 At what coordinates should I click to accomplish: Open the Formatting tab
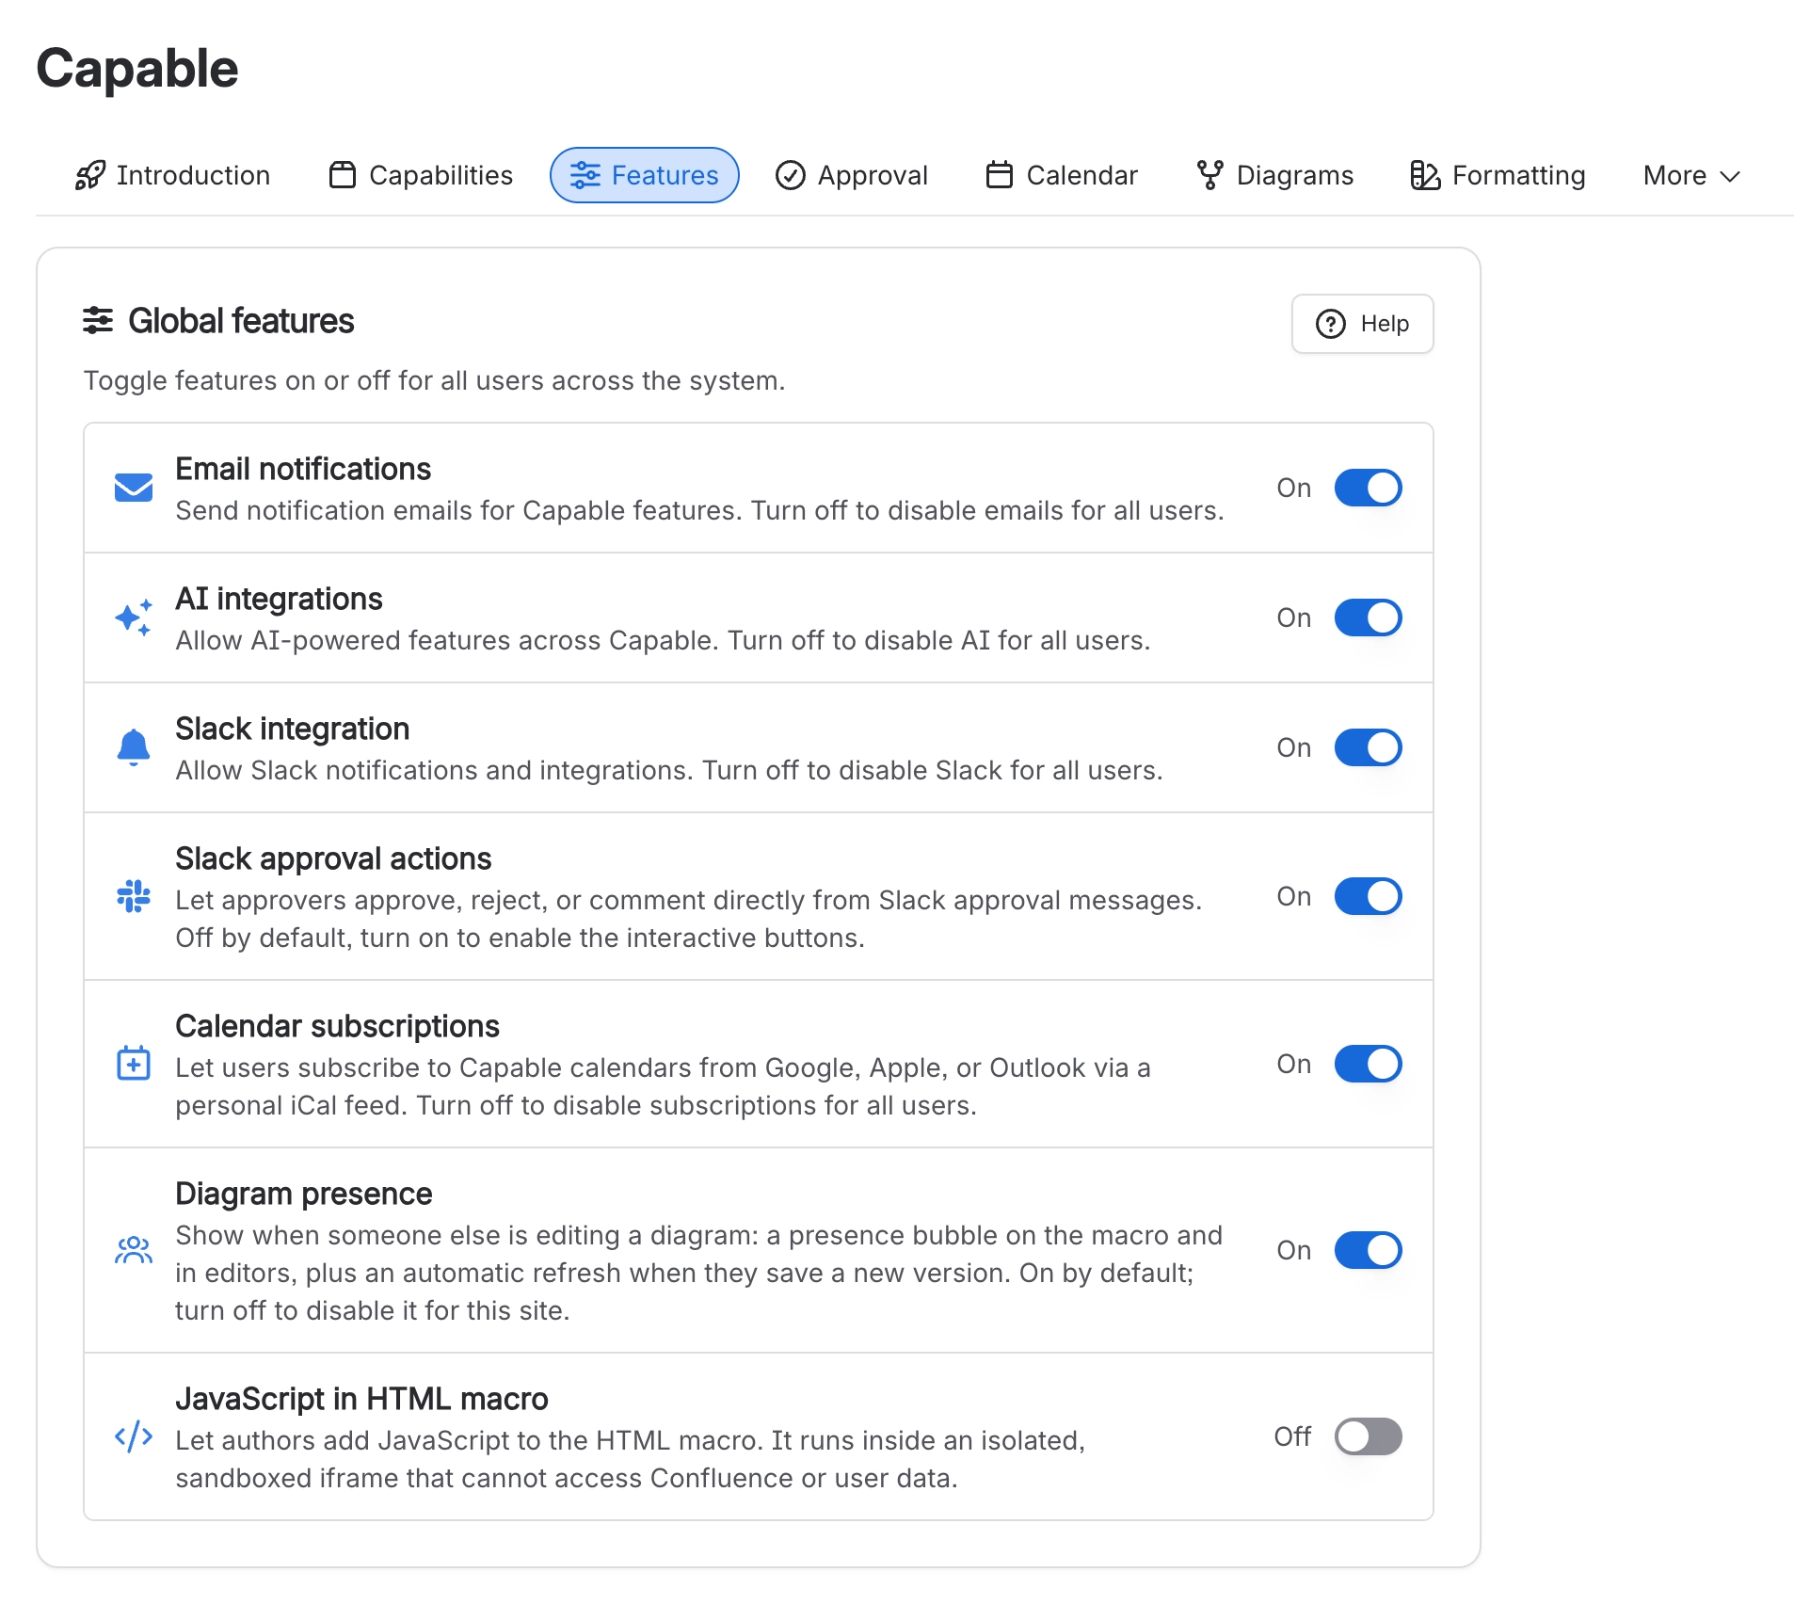pyautogui.click(x=1498, y=175)
